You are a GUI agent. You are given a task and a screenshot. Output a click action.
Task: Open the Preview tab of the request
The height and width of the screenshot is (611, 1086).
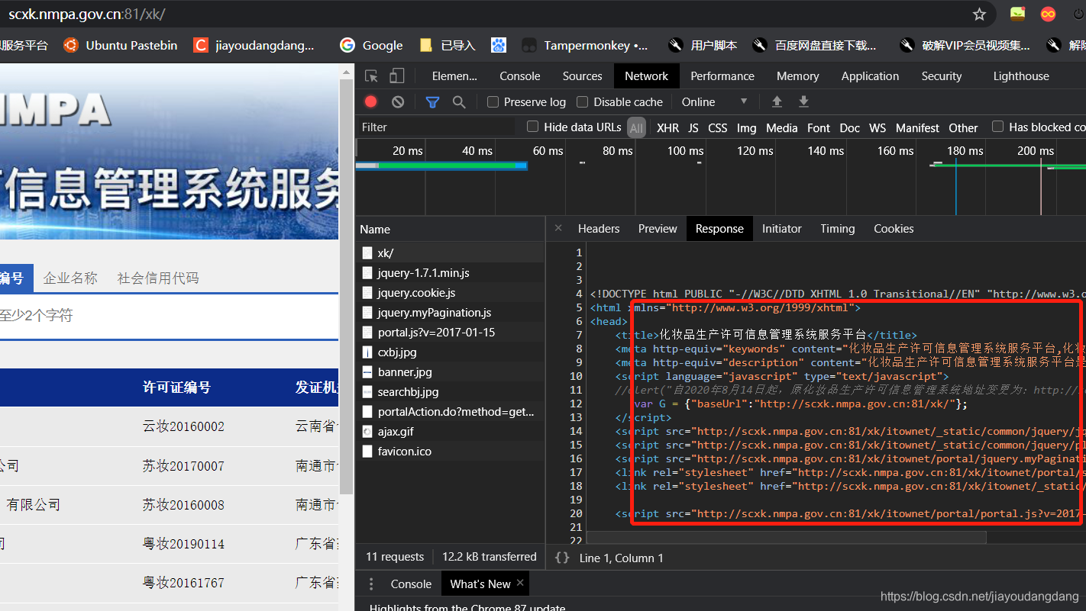coord(658,229)
